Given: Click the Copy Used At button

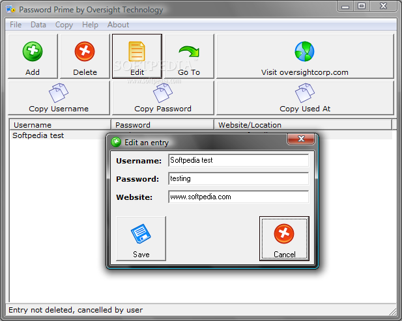Looking at the screenshot, I should pyautogui.click(x=305, y=98).
